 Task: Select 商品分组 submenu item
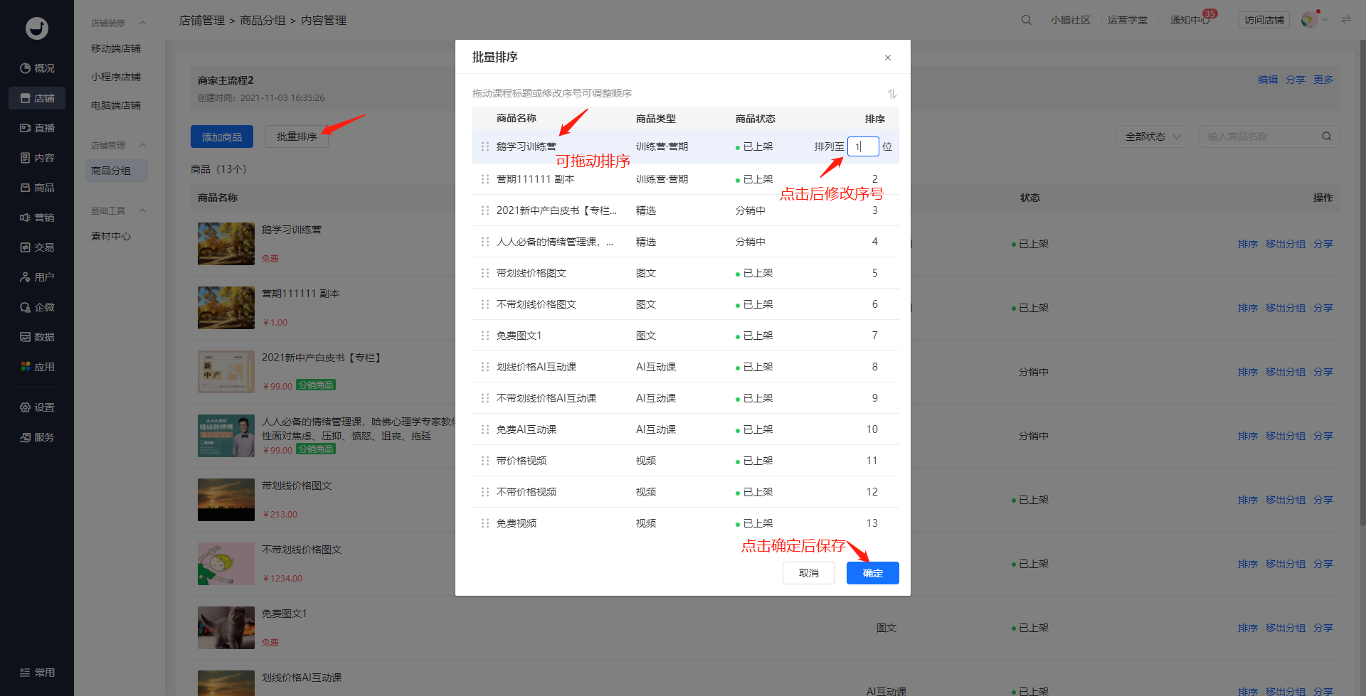click(x=116, y=171)
